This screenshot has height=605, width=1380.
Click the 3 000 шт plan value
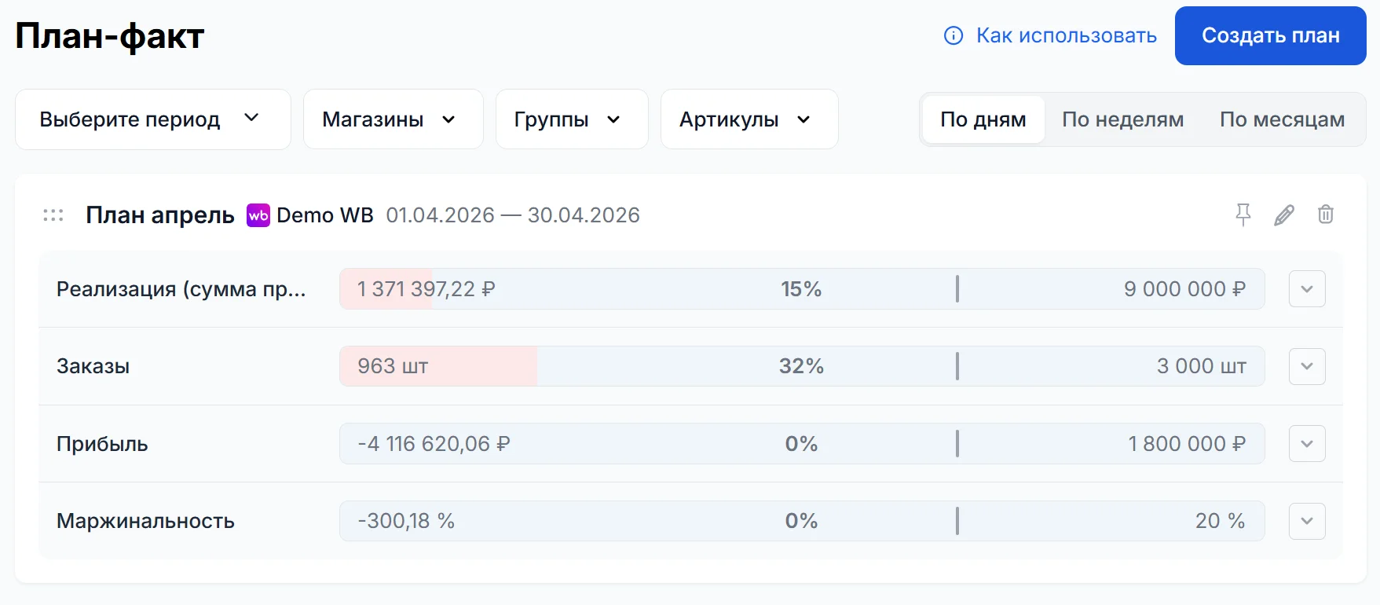click(1202, 366)
